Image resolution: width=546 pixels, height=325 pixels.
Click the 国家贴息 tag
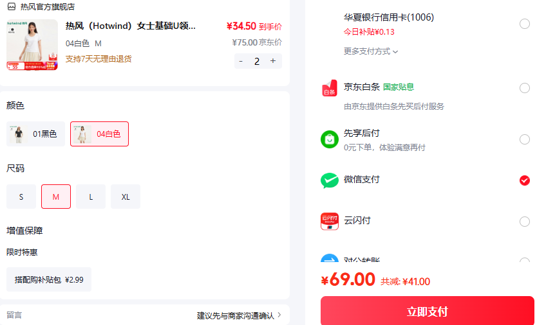pyautogui.click(x=399, y=87)
